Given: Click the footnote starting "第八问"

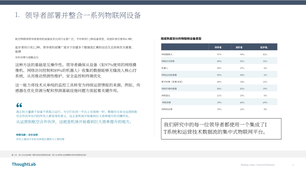Looking at the screenshot, I should pyautogui.click(x=49, y=155).
